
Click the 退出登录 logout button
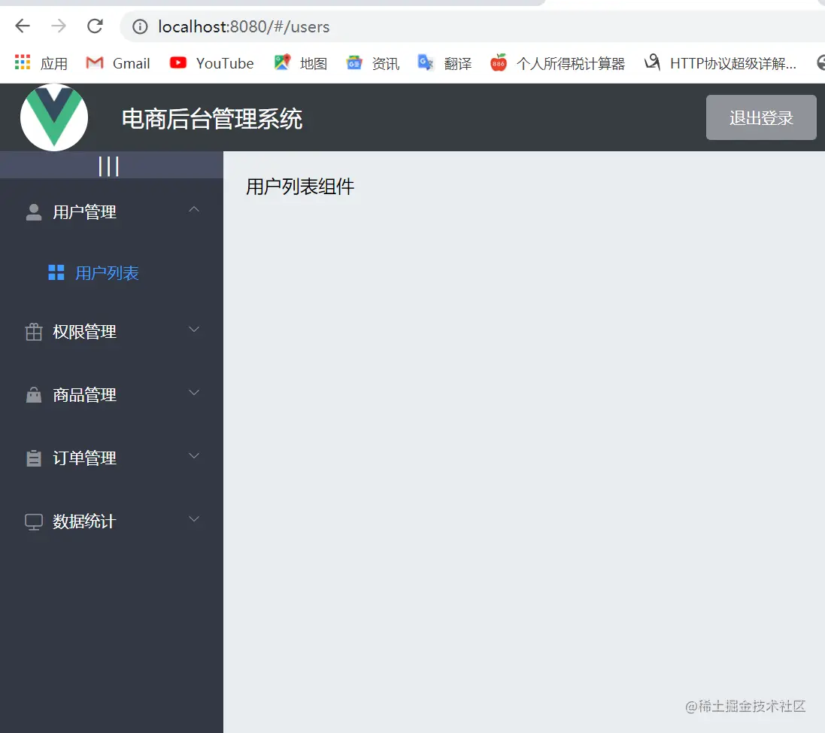[761, 117]
